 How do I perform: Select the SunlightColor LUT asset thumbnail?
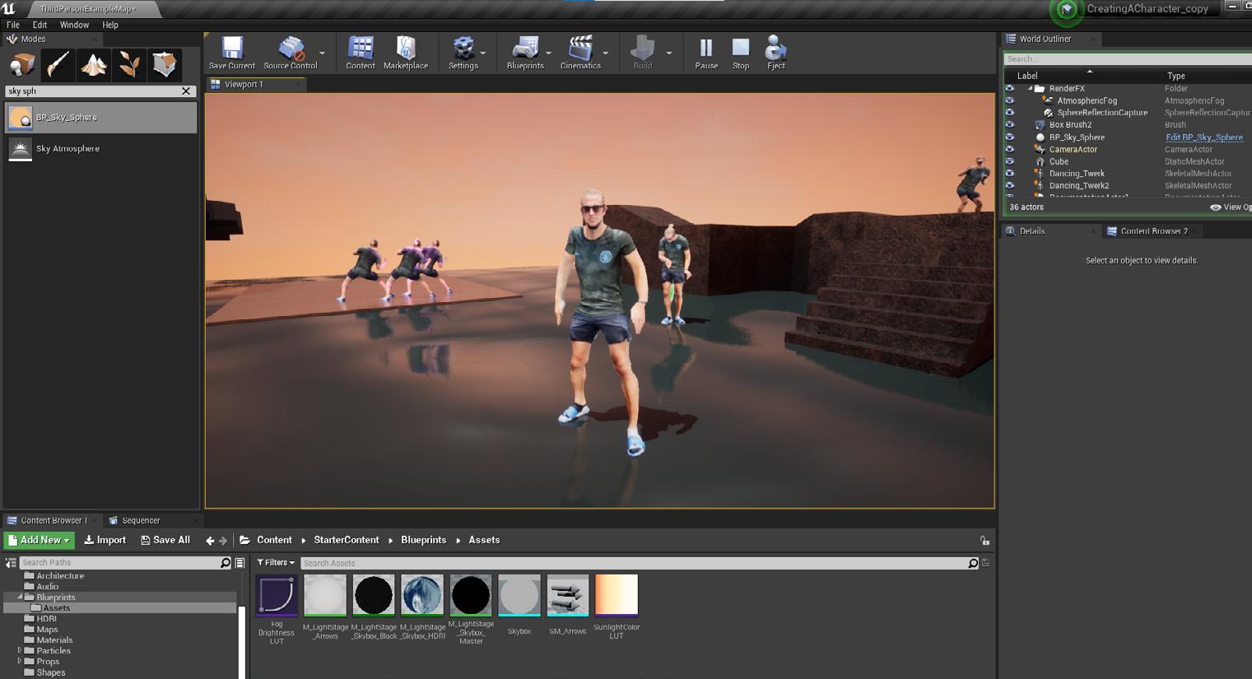[x=617, y=596]
